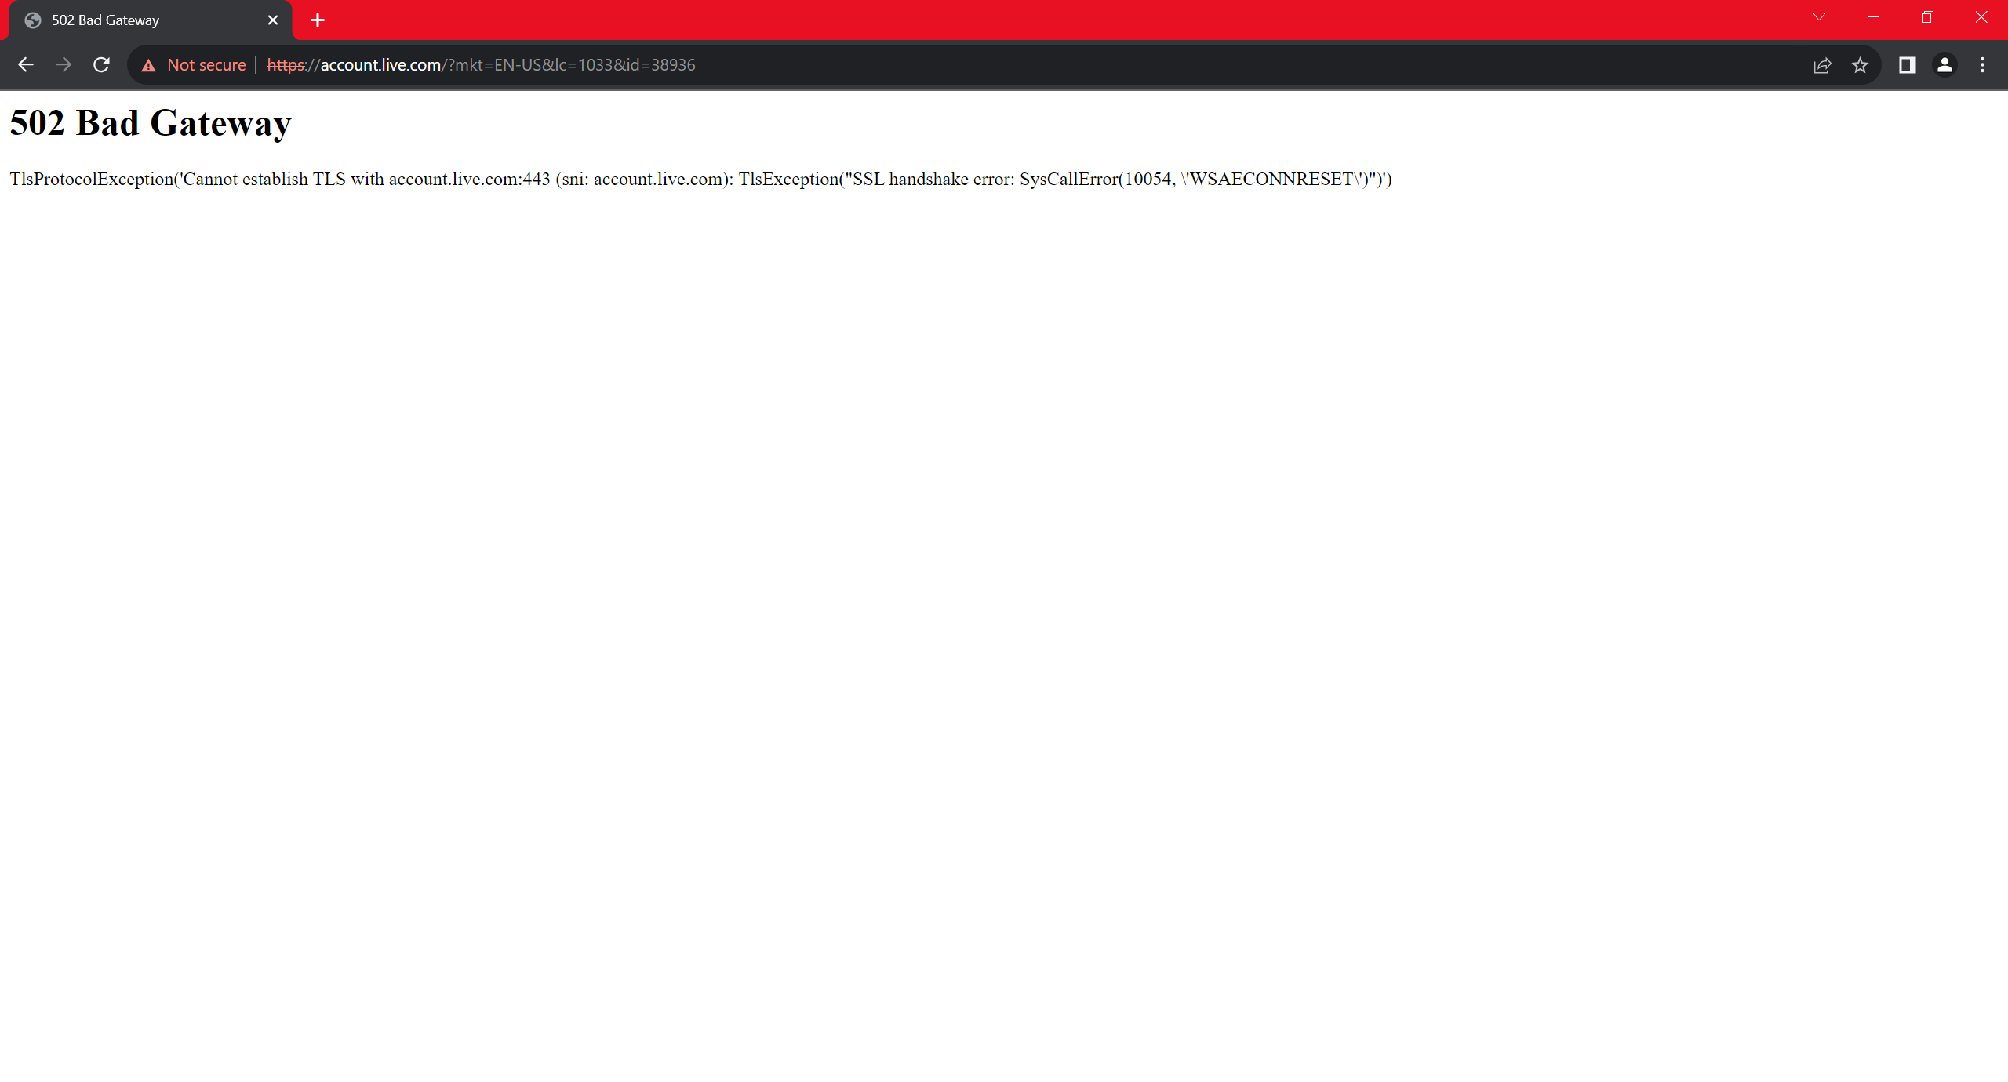
Task: Click the warning triangle icon beside Not secure
Action: click(x=149, y=65)
